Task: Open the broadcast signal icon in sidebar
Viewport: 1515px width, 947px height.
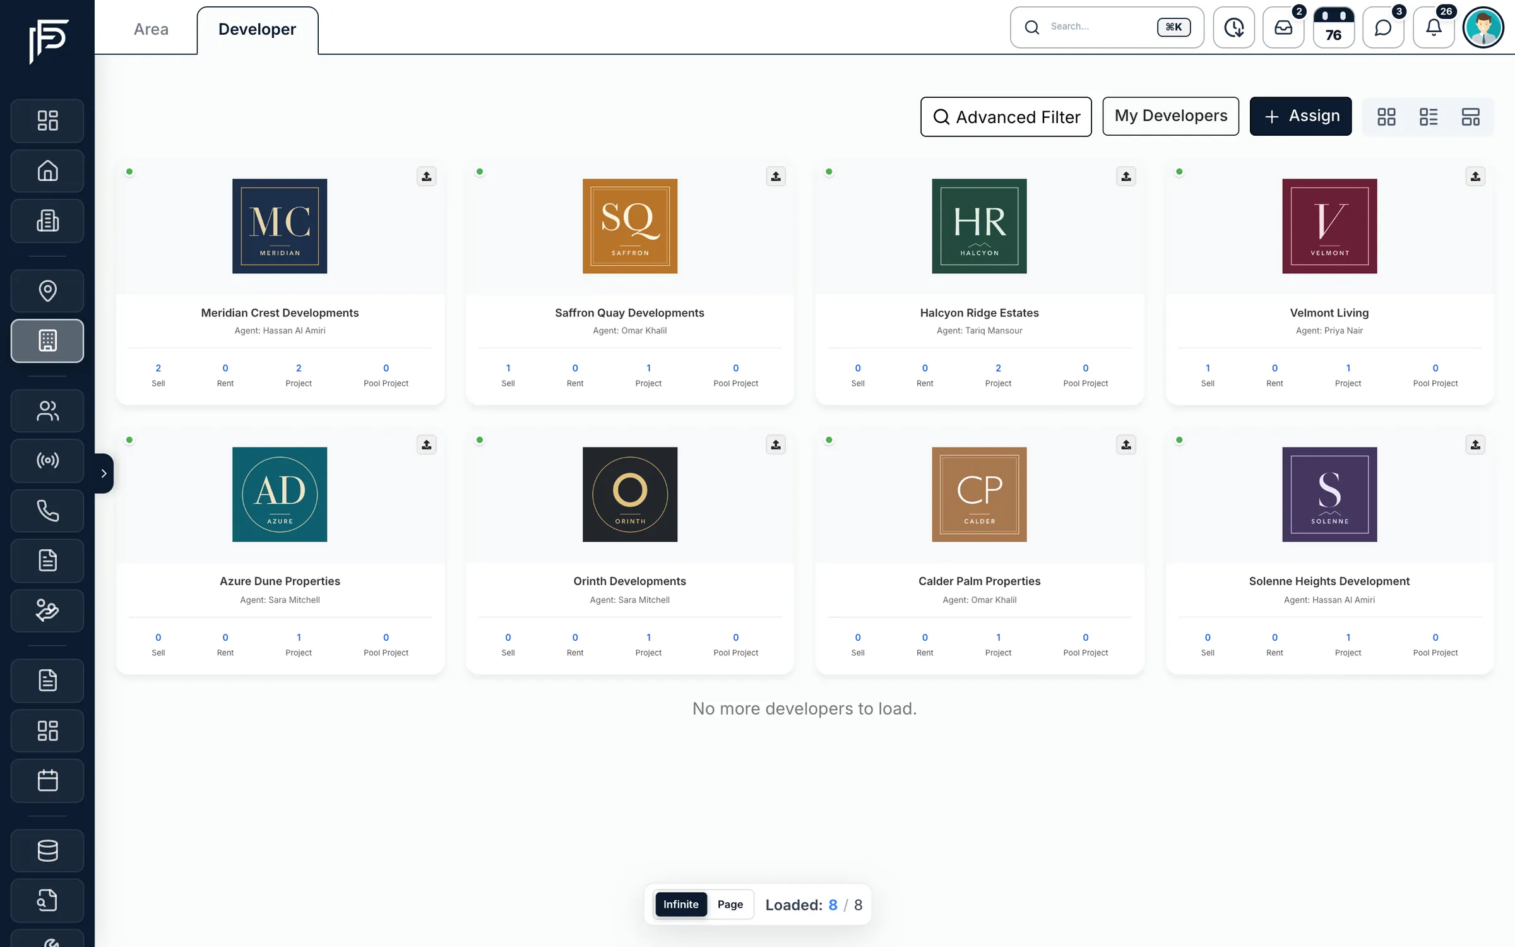Action: point(47,461)
